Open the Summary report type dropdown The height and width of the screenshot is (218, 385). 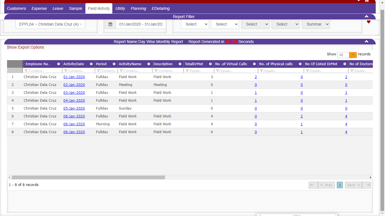316,24
